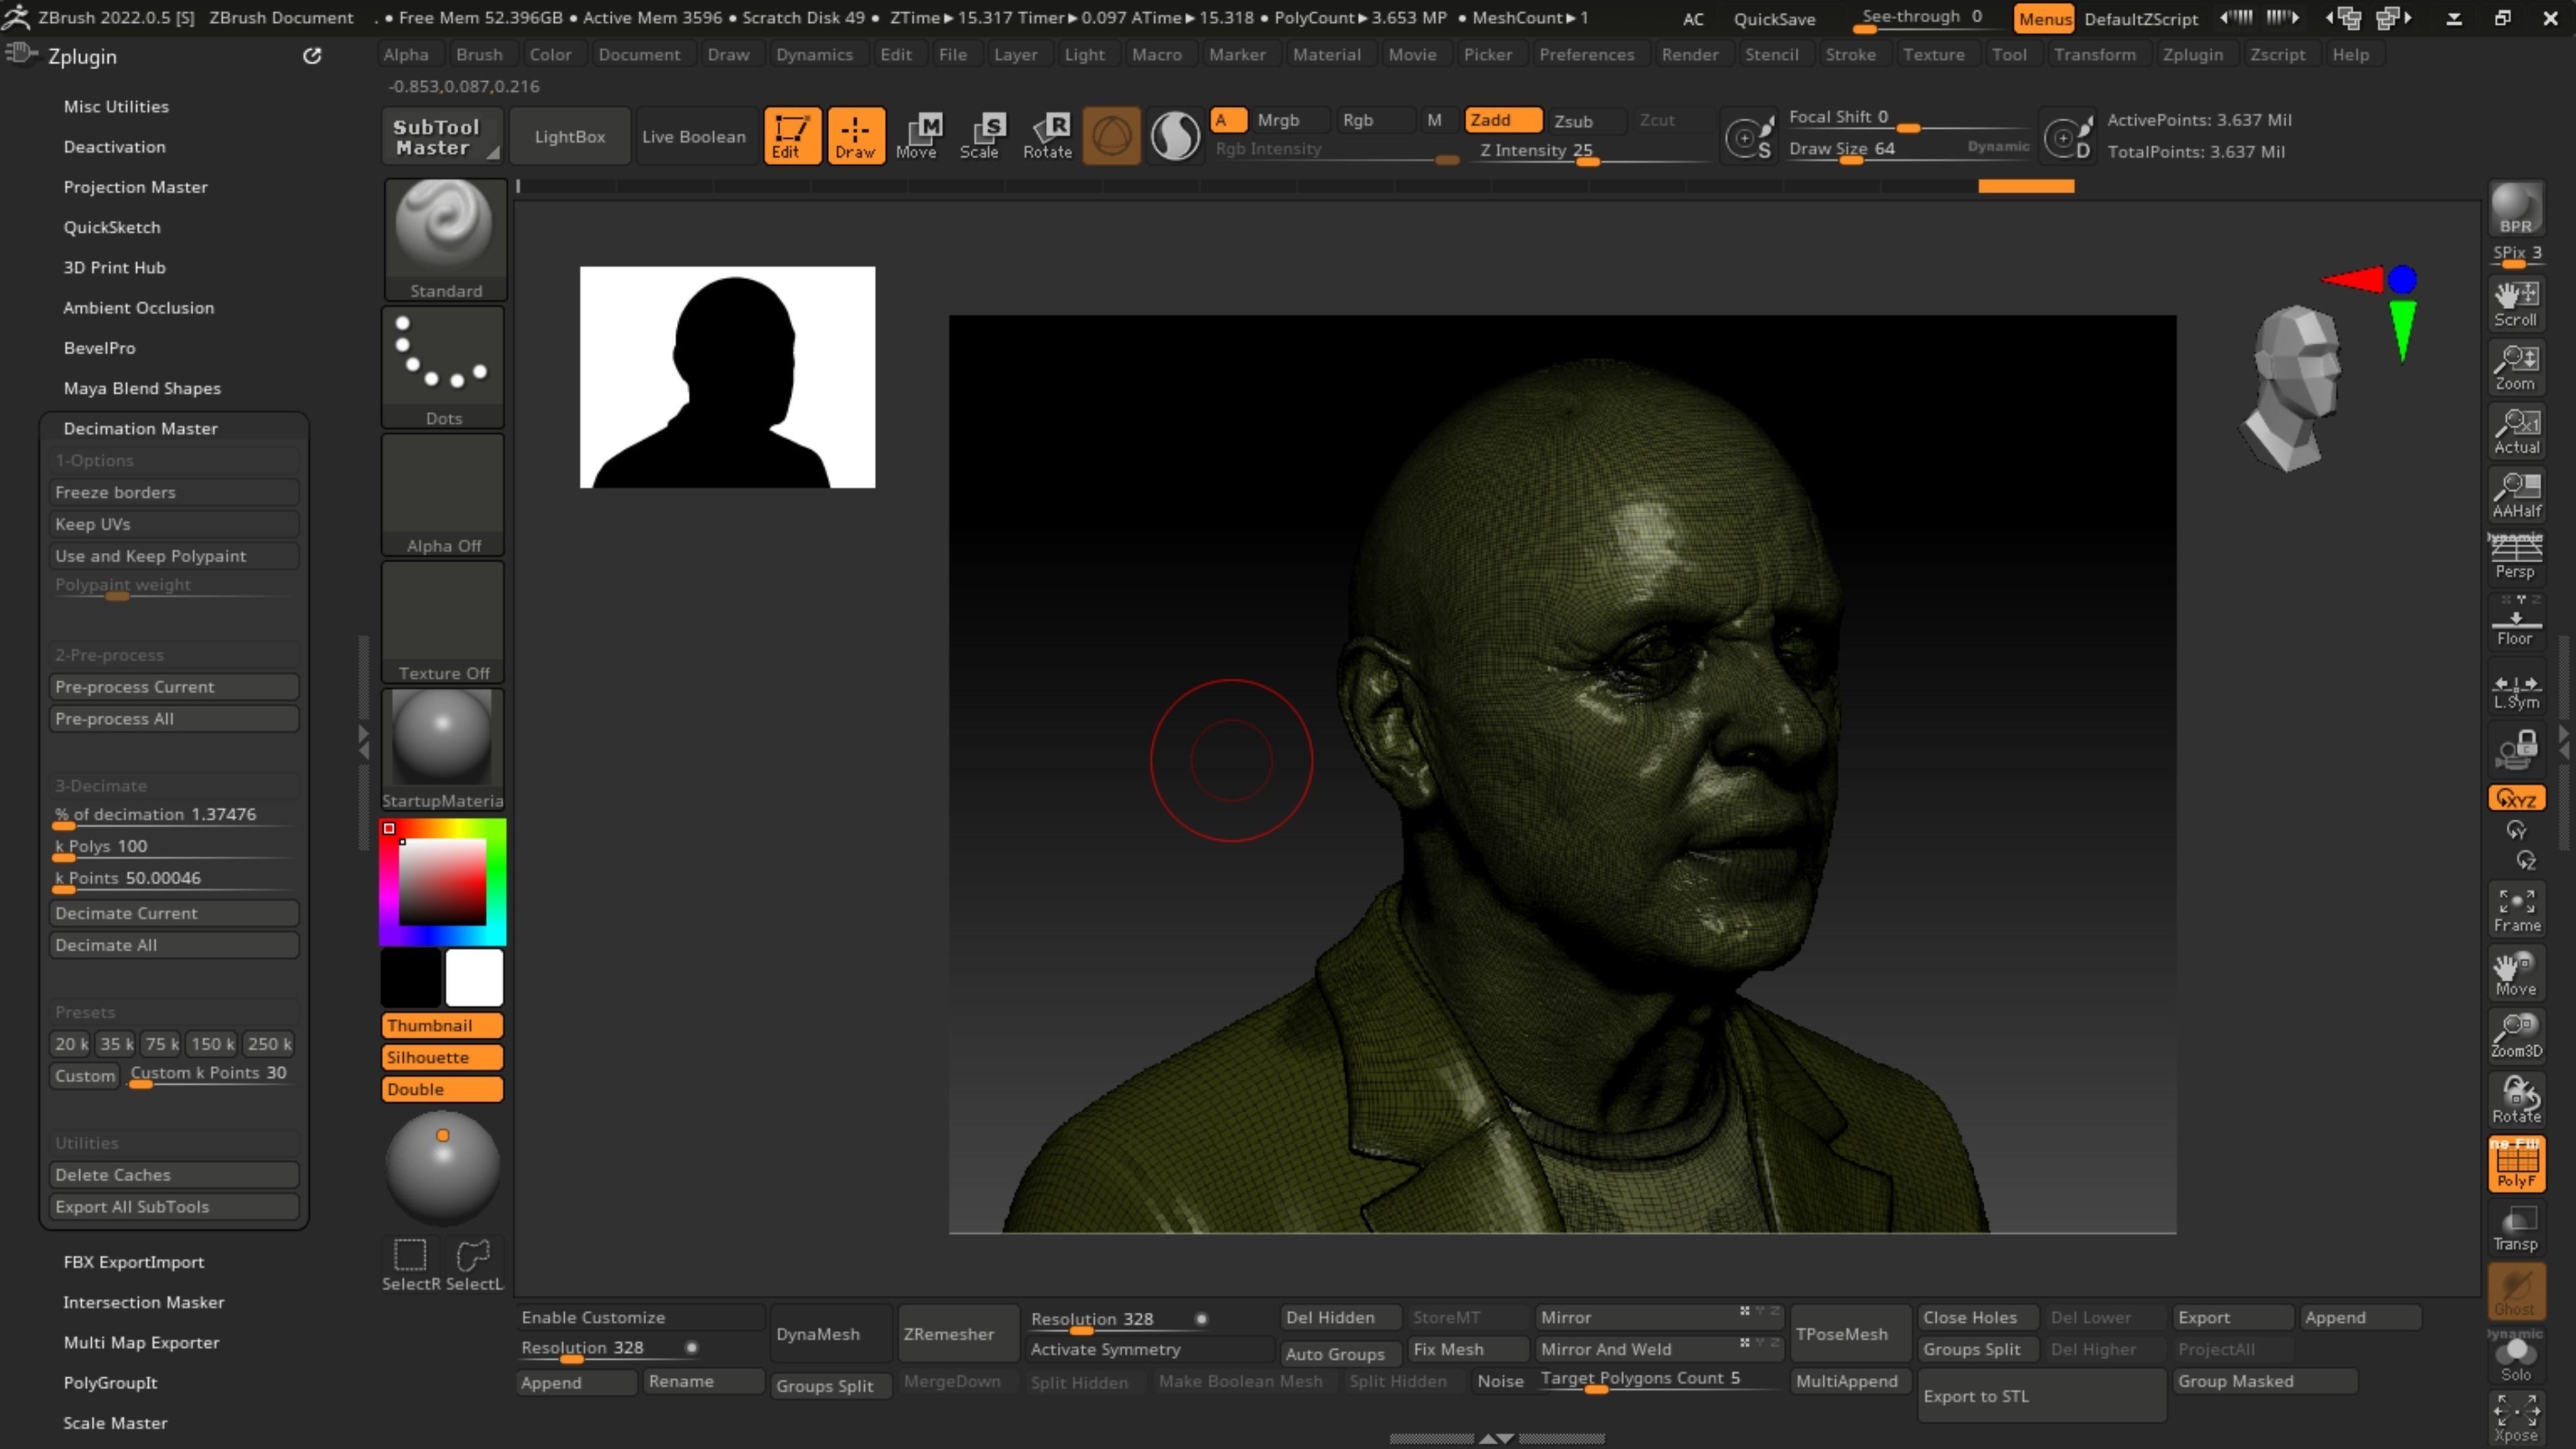
Task: Toggle Solo mode
Action: [x=2516, y=1357]
